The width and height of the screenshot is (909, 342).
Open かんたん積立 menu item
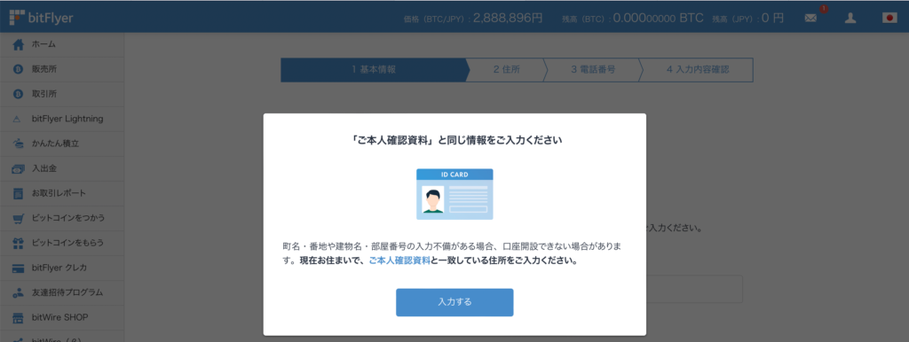[x=62, y=144]
